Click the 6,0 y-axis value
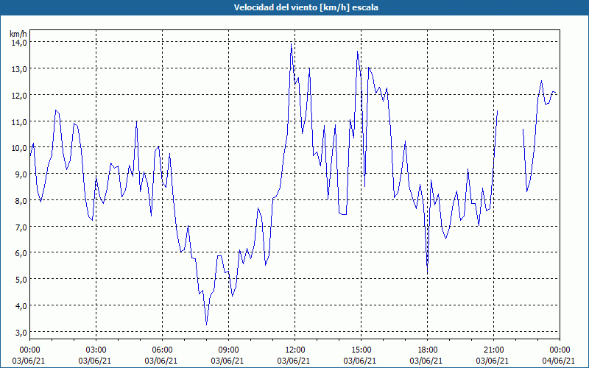 pos(21,252)
